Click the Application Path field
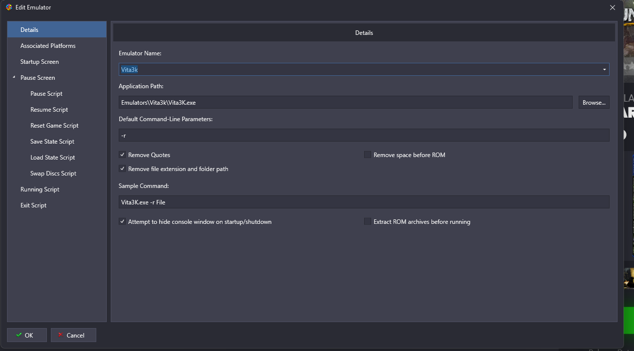Screen dimensions: 634x351 click(346, 102)
